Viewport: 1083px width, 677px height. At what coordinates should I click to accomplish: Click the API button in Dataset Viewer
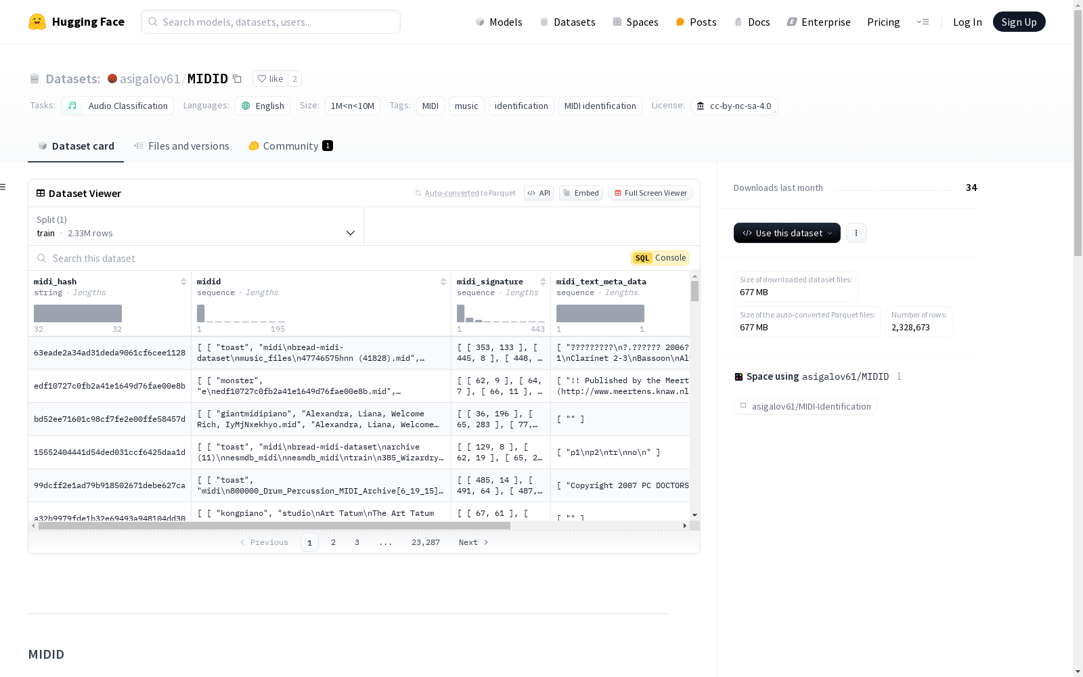point(539,193)
